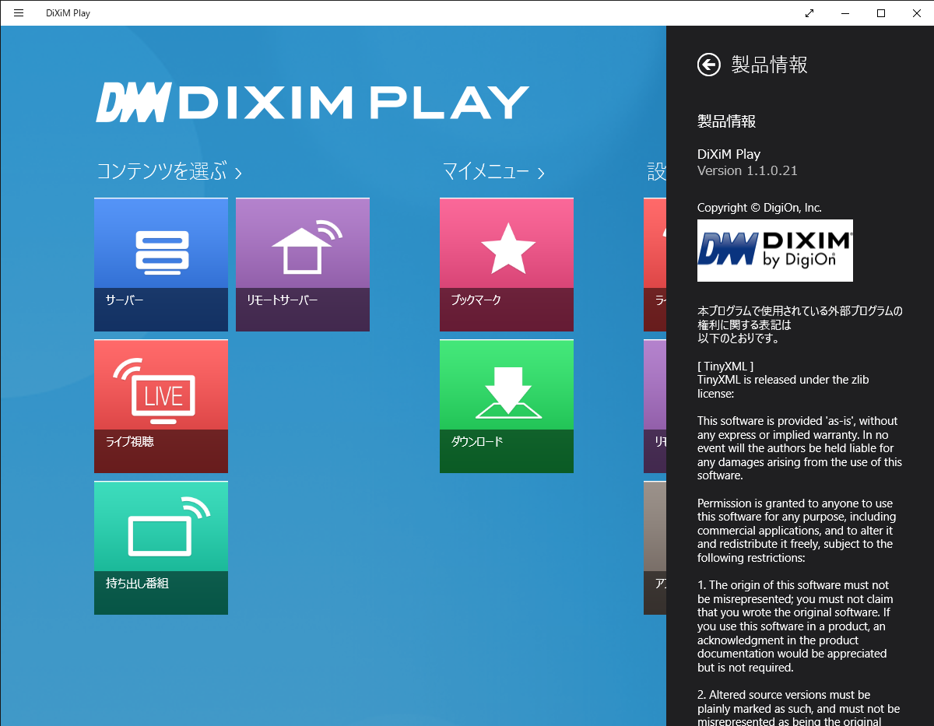Toggle fullscreen with the diagonal arrows icon

click(809, 12)
